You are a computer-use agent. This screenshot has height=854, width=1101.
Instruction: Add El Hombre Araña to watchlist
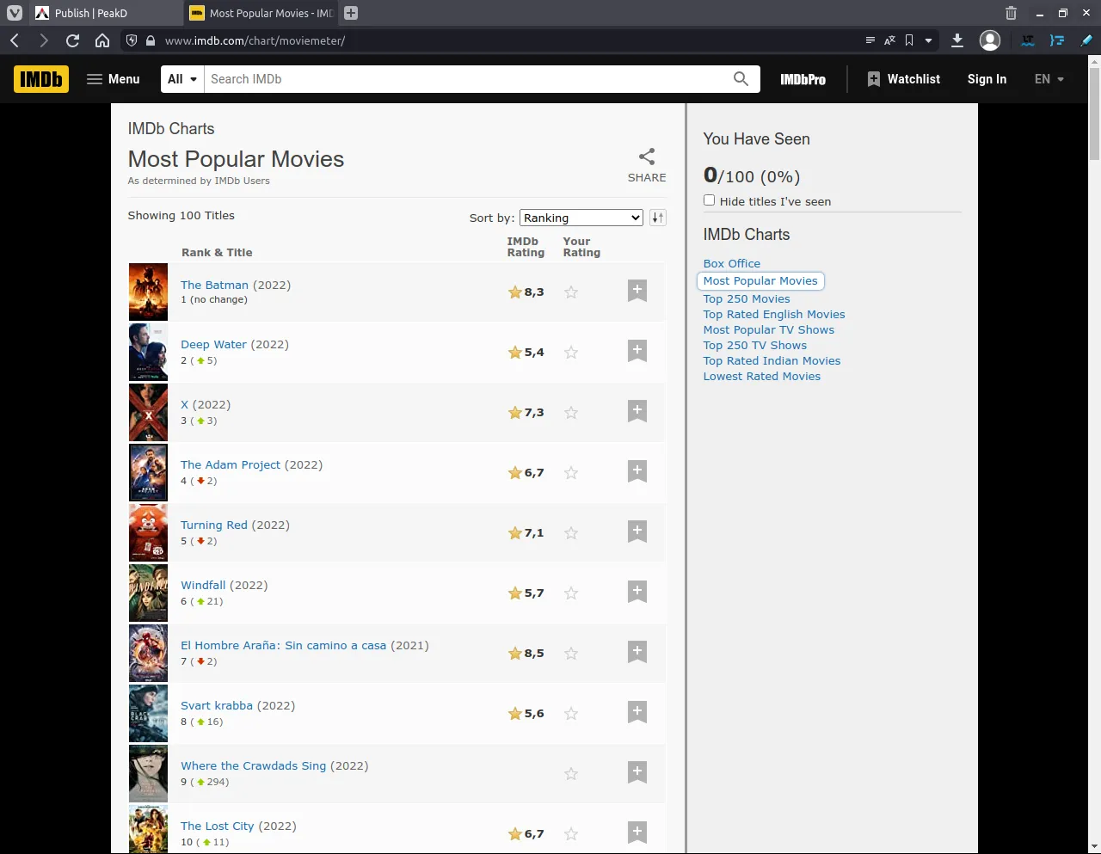click(x=637, y=652)
